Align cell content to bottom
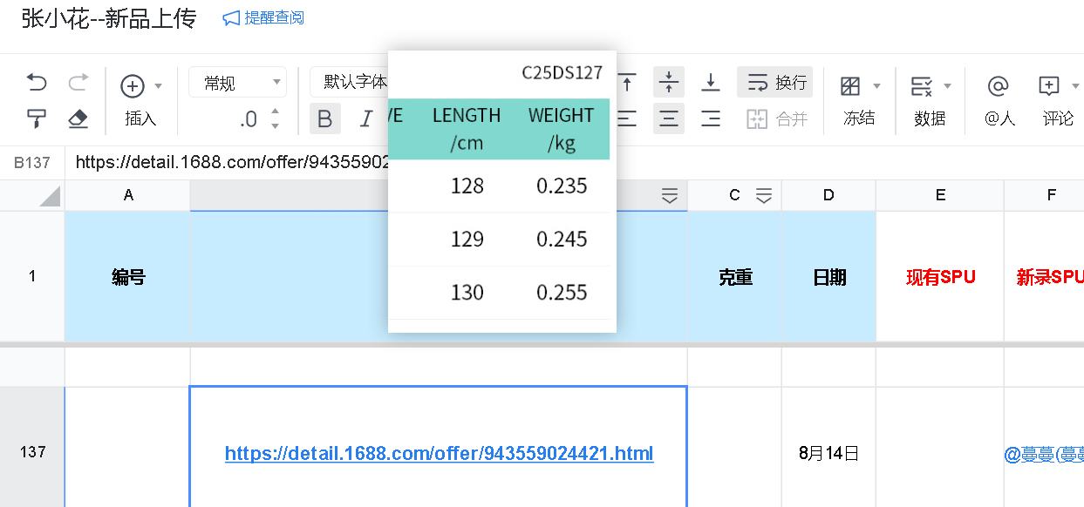Viewport: 1084px width, 507px height. [711, 83]
